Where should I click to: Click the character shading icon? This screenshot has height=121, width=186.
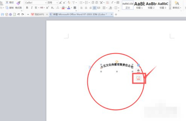[75, 8]
